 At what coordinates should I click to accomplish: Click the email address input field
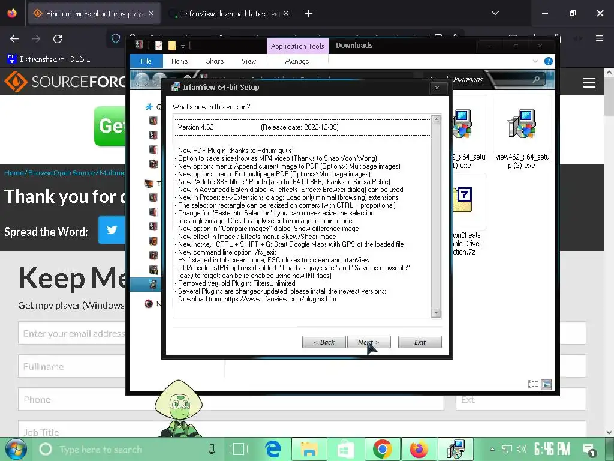pos(73,333)
